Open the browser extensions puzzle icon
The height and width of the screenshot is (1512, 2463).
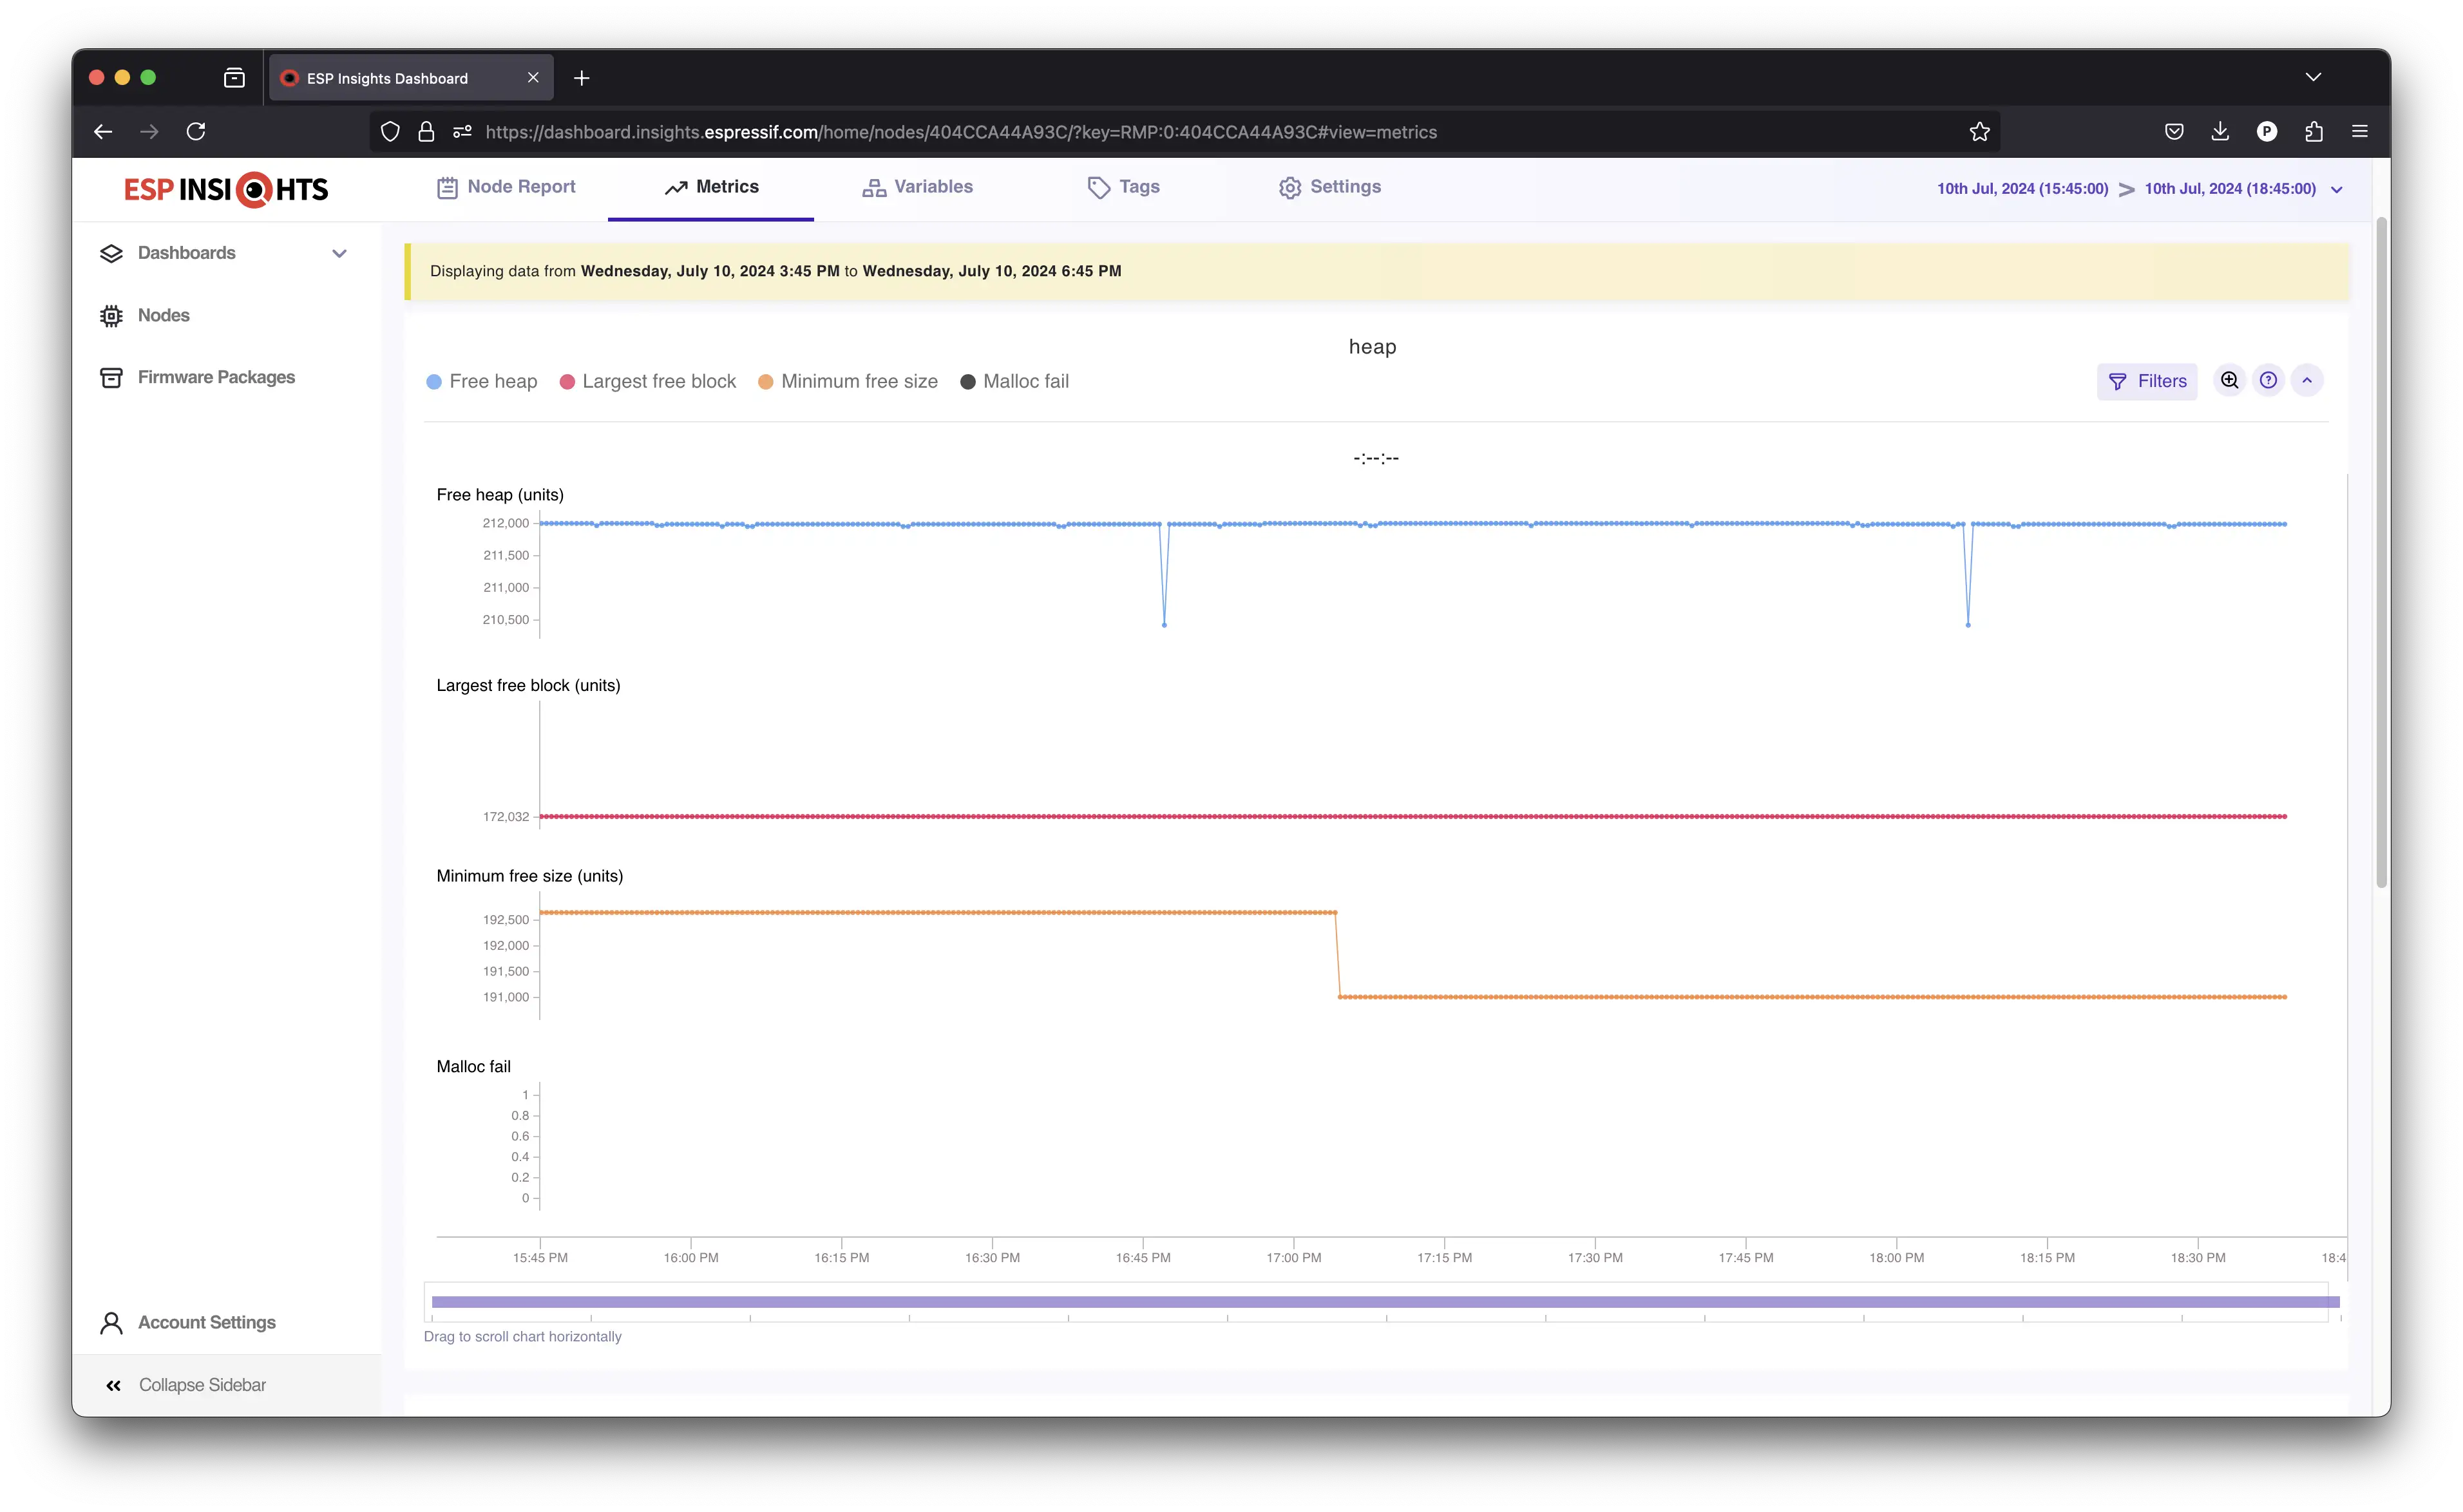click(x=2313, y=132)
